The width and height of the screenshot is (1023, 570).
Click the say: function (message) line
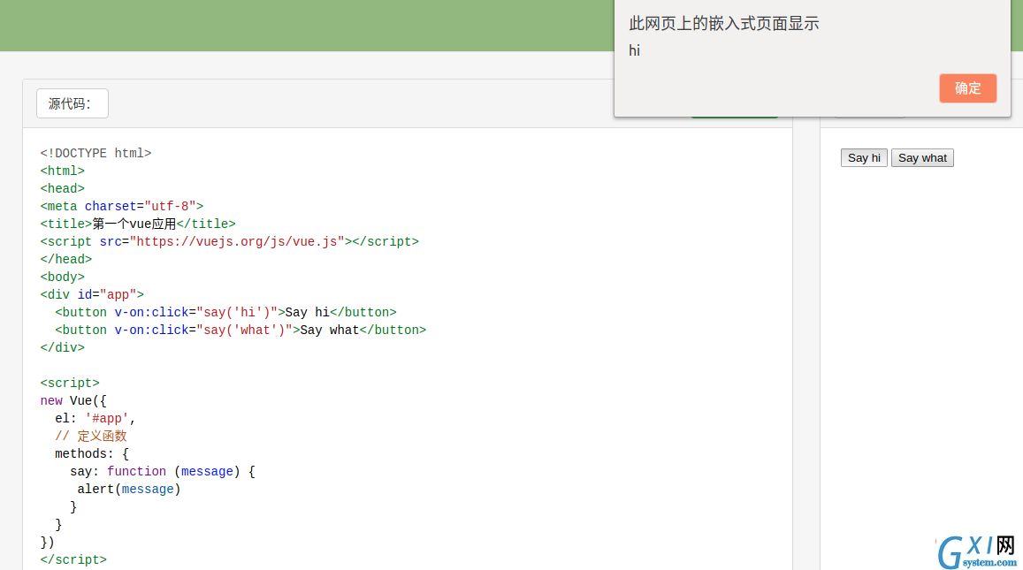point(163,472)
